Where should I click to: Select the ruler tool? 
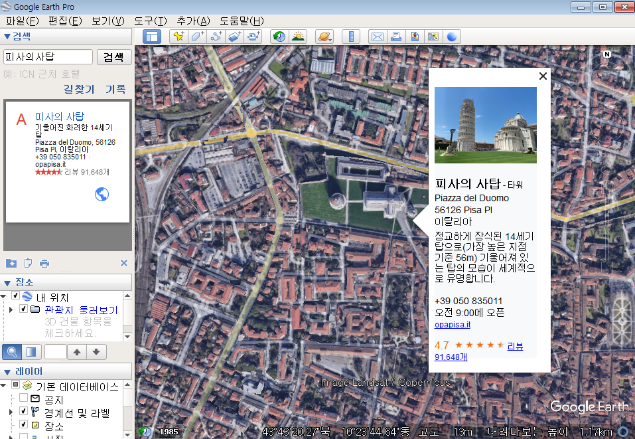pyautogui.click(x=351, y=37)
